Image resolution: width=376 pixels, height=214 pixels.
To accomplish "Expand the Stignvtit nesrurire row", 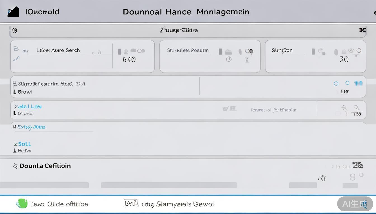I will 51,84.
